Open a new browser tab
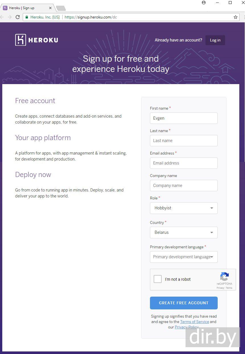Image resolution: width=245 pixels, height=354 pixels. [61, 8]
